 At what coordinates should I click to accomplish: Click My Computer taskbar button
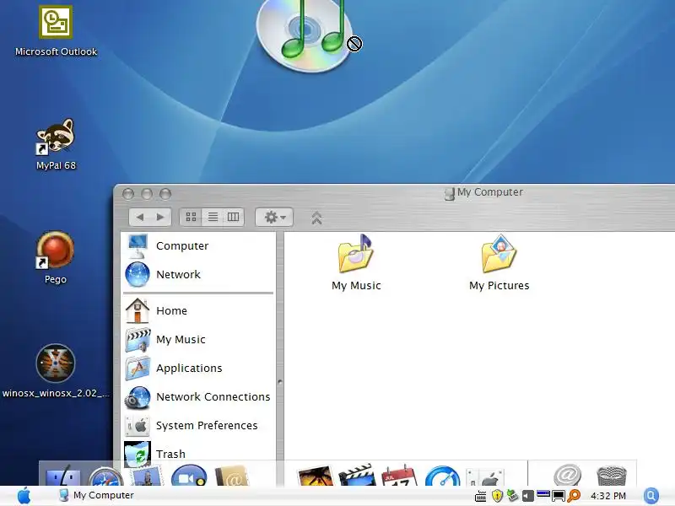click(x=96, y=495)
